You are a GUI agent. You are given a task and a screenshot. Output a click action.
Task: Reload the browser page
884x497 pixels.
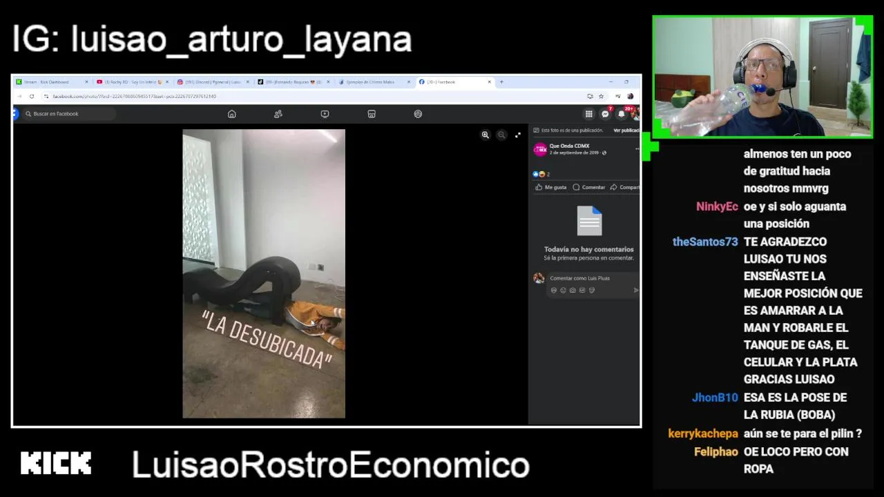click(x=32, y=96)
